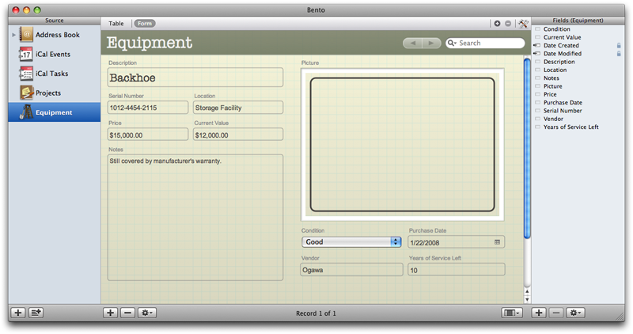Image resolution: width=633 pixels, height=334 pixels.
Task: Click the add form plus icon in toolbar
Action: 497,24
